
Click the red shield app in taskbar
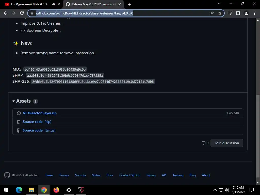click(x=81, y=190)
